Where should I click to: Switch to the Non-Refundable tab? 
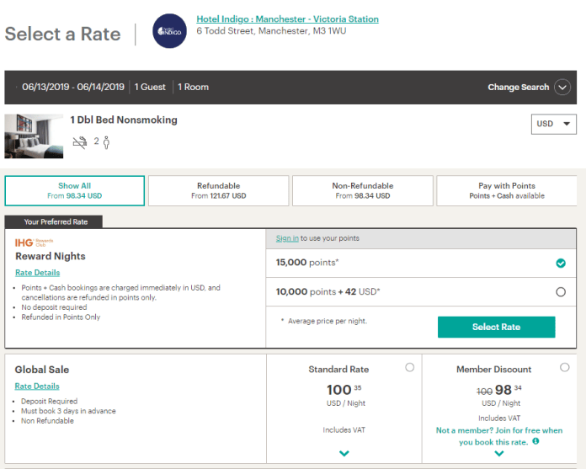coord(363,190)
